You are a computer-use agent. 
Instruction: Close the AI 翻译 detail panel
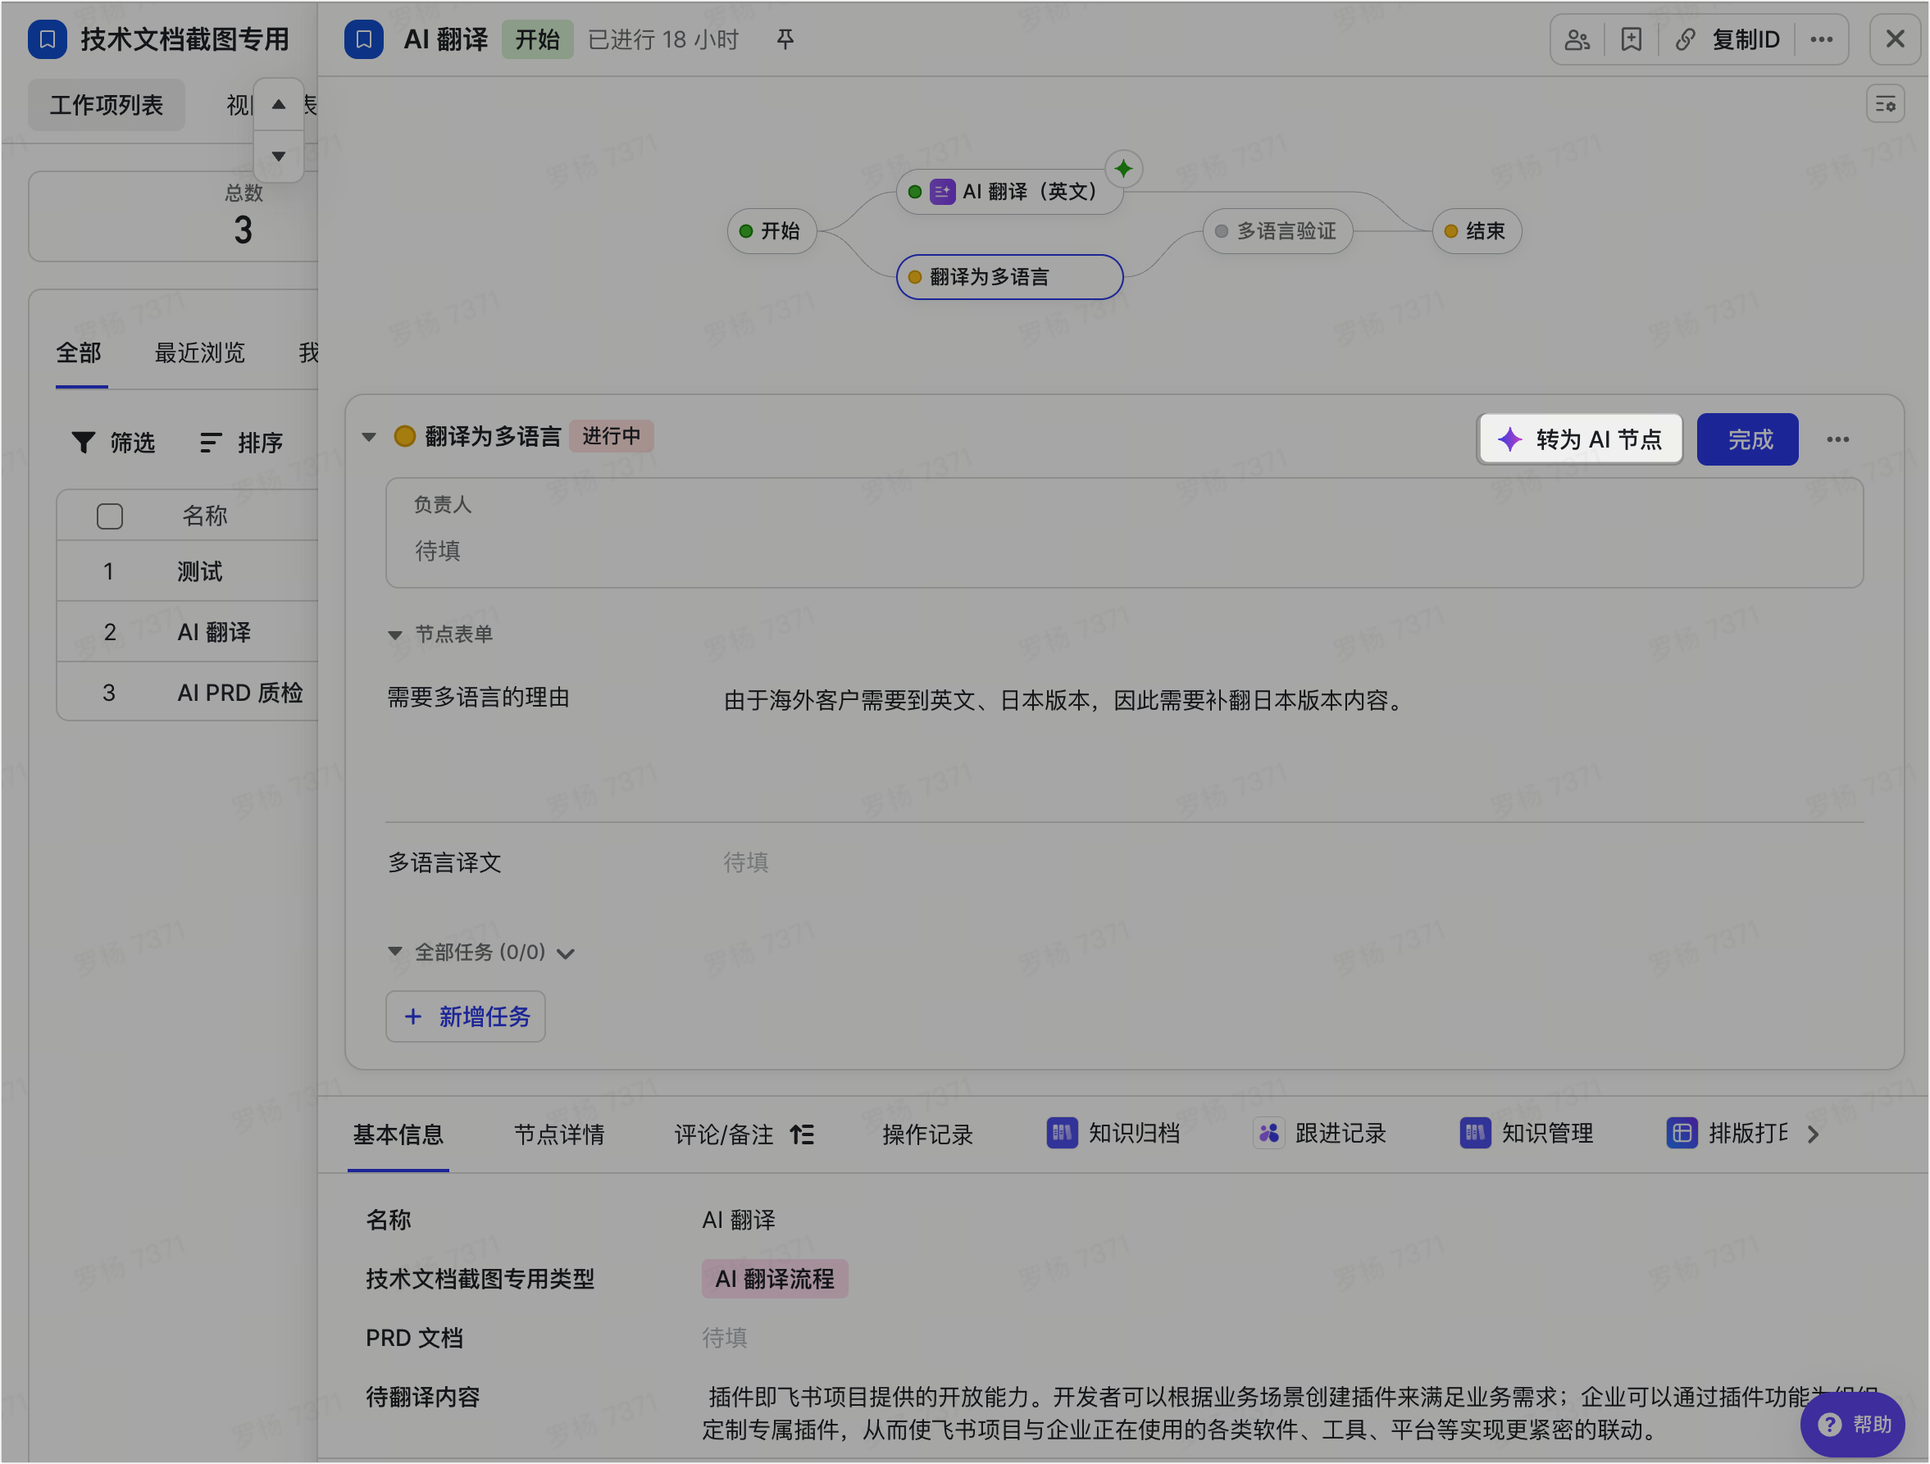coord(1894,39)
